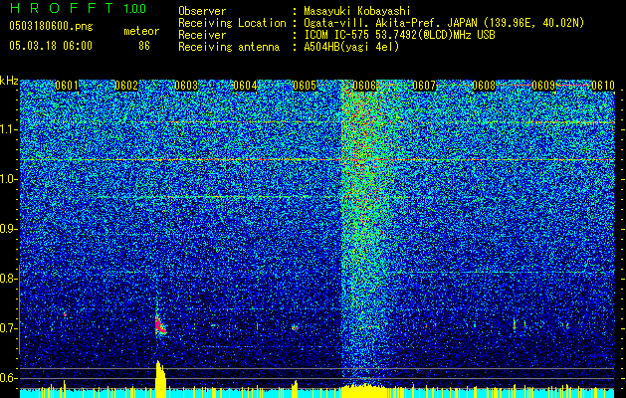Click the small red echo below 0601

65,314
